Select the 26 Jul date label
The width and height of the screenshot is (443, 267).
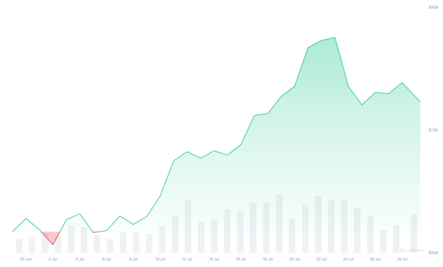click(375, 259)
